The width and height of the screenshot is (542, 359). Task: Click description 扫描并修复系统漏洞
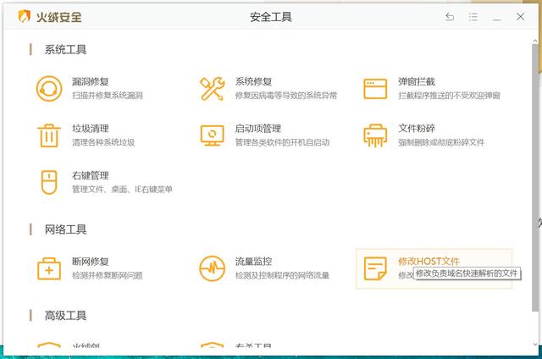108,96
